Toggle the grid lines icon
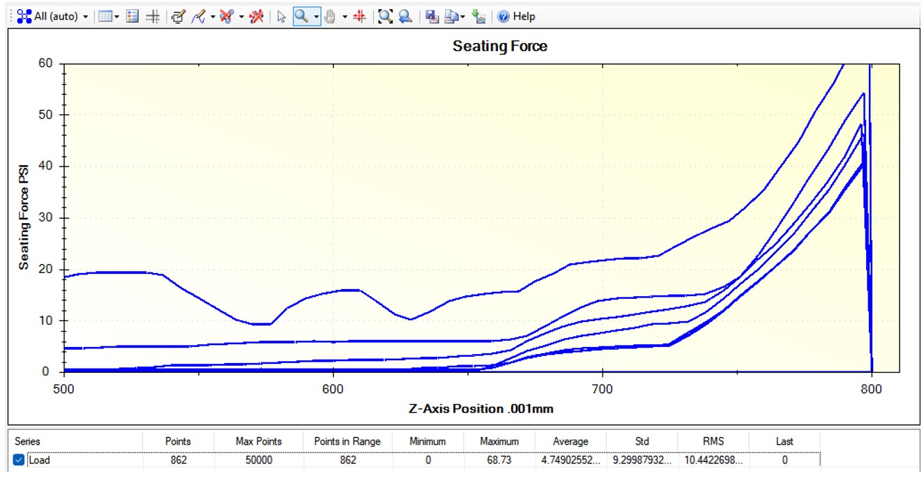This screenshot has height=478, width=924. (153, 16)
